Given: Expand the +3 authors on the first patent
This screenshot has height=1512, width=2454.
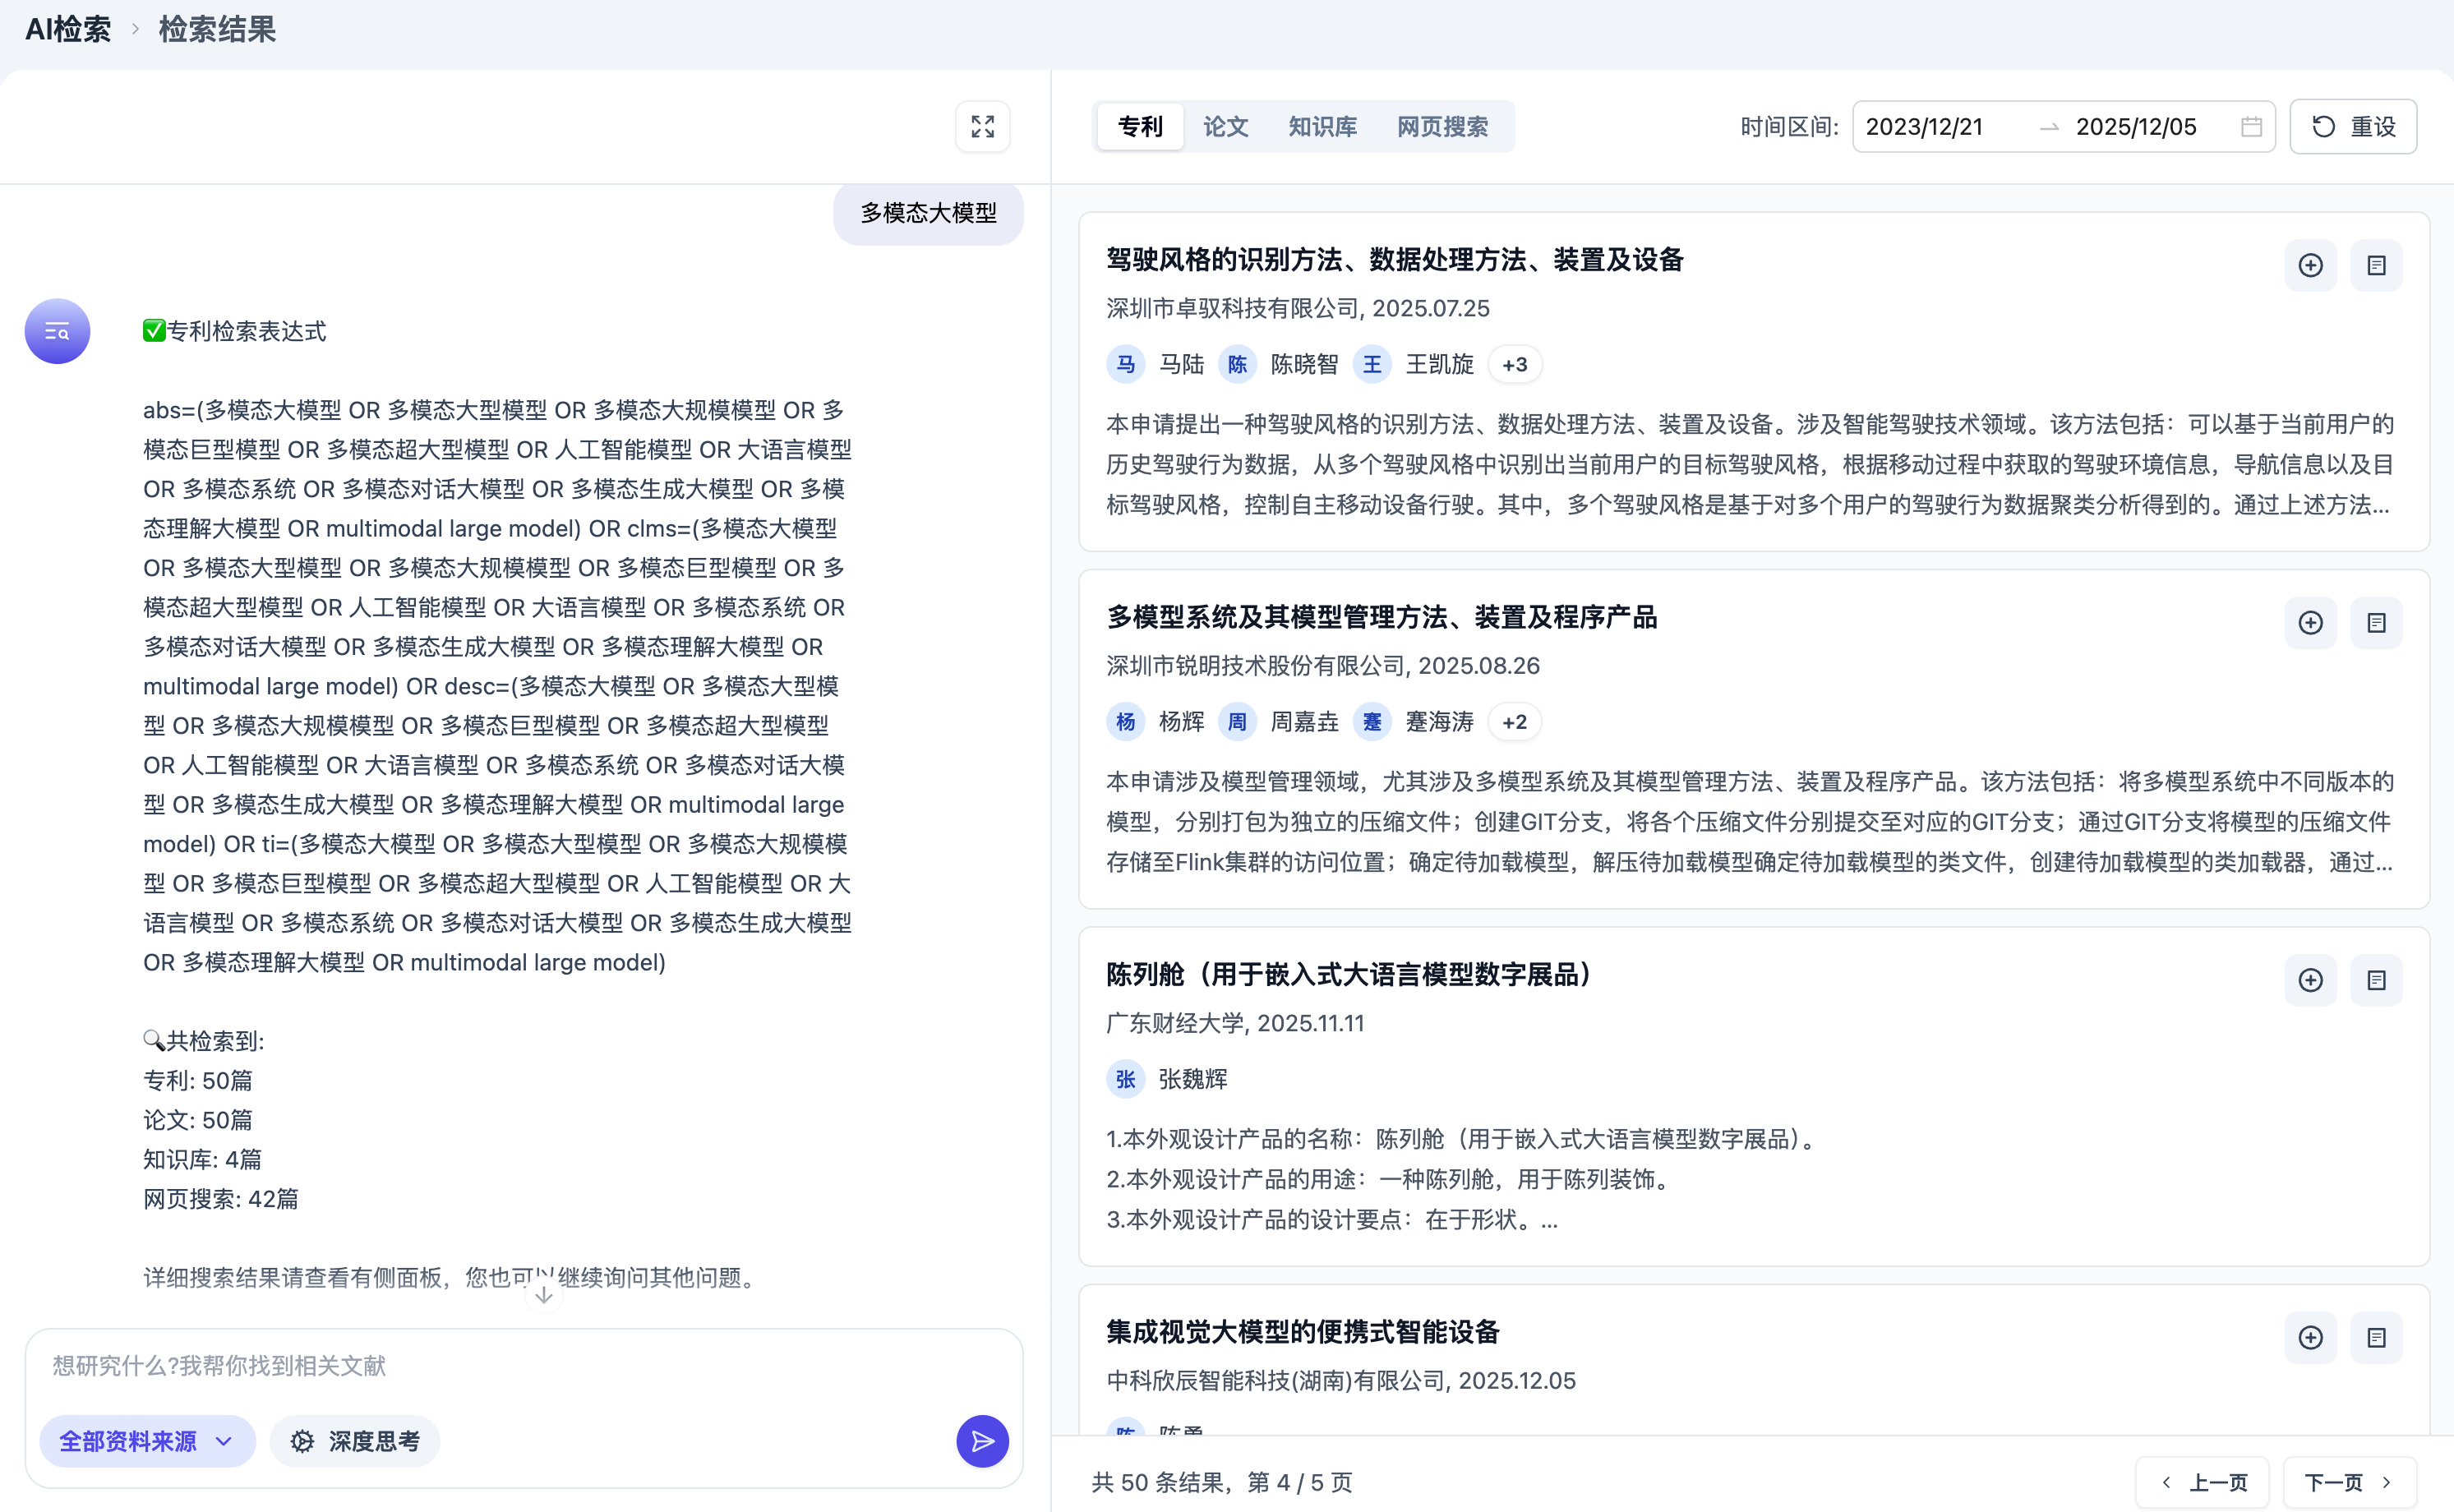Looking at the screenshot, I should pyautogui.click(x=1514, y=364).
